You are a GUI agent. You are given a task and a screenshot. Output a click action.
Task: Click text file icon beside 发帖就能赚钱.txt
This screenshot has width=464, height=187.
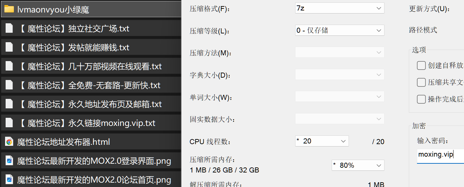coord(9,47)
